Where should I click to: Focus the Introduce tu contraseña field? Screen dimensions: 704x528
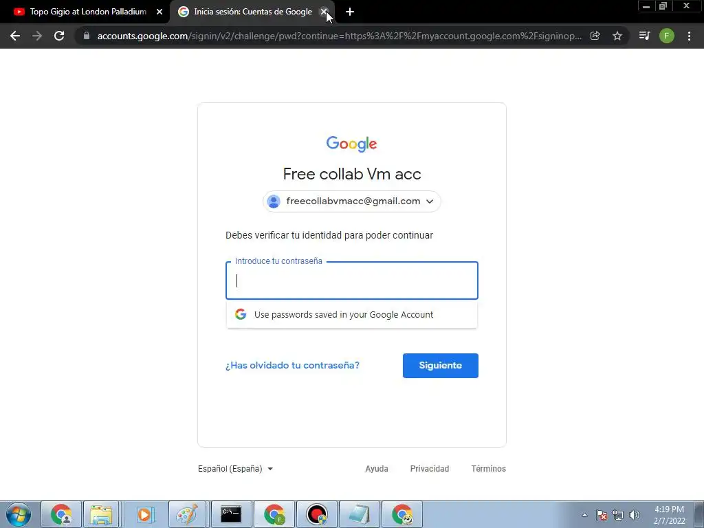(351, 280)
